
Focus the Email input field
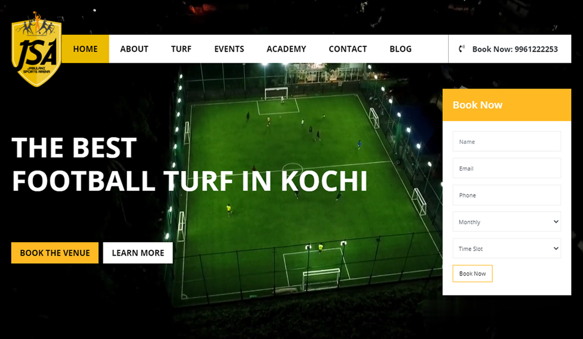507,169
